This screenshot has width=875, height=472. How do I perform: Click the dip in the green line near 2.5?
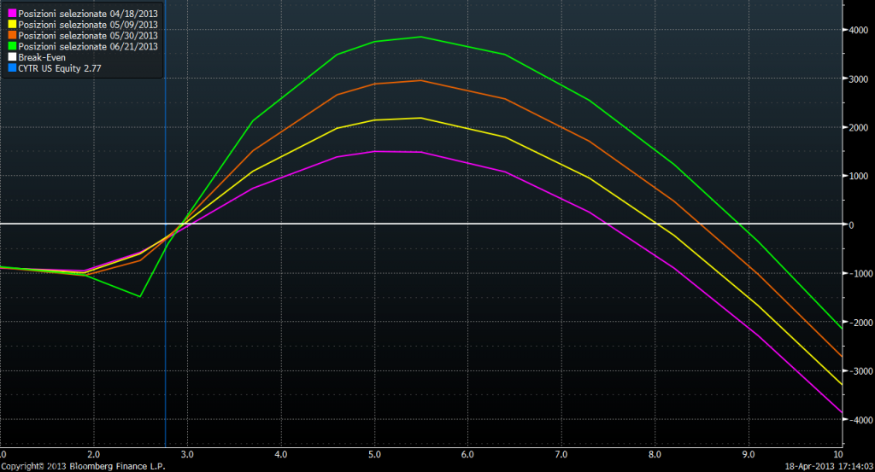point(140,296)
